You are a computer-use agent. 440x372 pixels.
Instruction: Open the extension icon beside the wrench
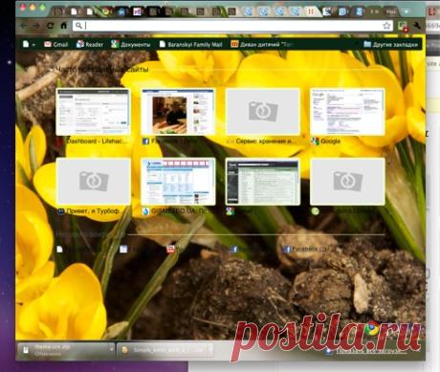tap(403, 26)
